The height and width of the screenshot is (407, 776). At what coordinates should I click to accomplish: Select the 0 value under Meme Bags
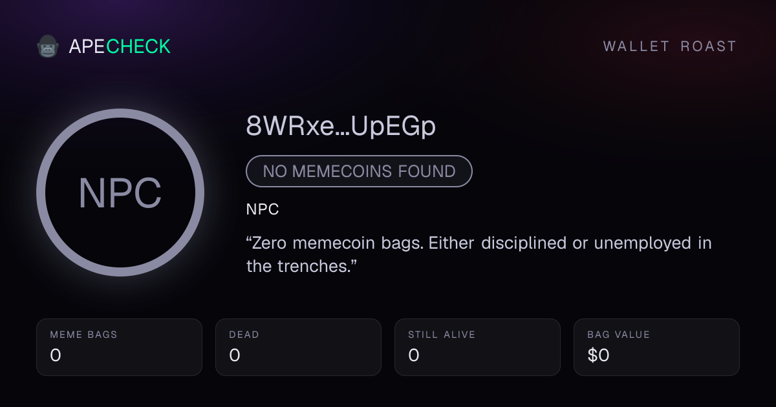[56, 355]
